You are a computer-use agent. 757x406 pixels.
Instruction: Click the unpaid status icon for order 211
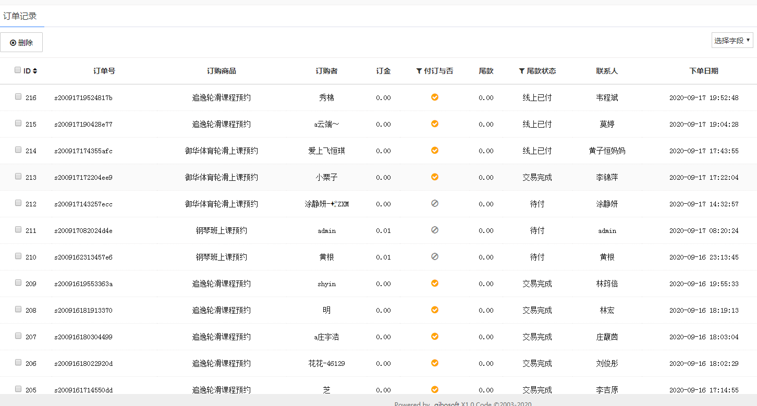pos(434,230)
